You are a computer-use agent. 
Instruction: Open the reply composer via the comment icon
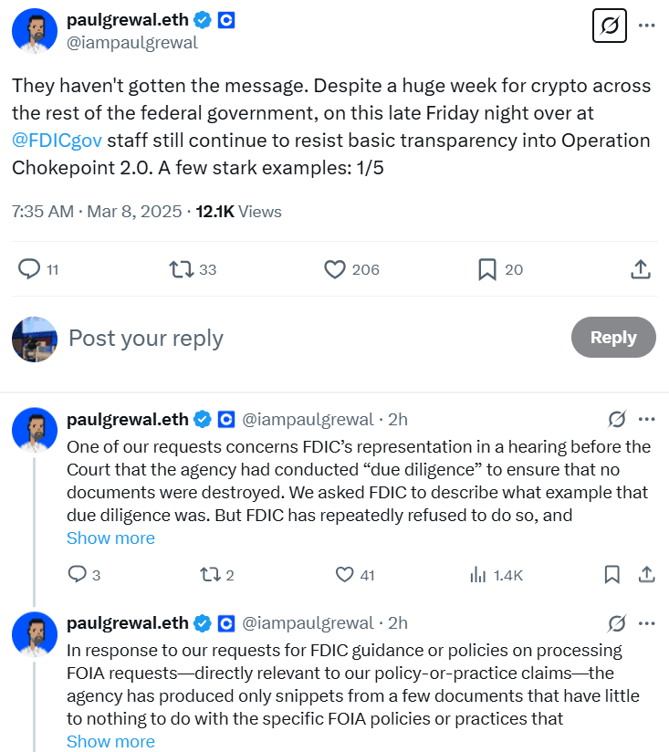pyautogui.click(x=30, y=268)
